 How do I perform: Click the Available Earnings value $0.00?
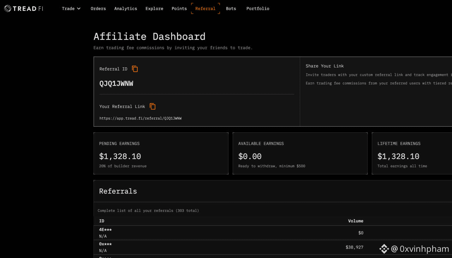click(250, 156)
